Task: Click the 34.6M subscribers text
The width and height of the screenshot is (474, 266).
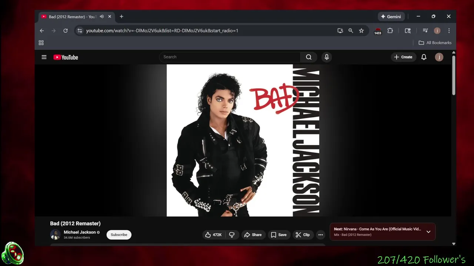Action: (x=77, y=238)
